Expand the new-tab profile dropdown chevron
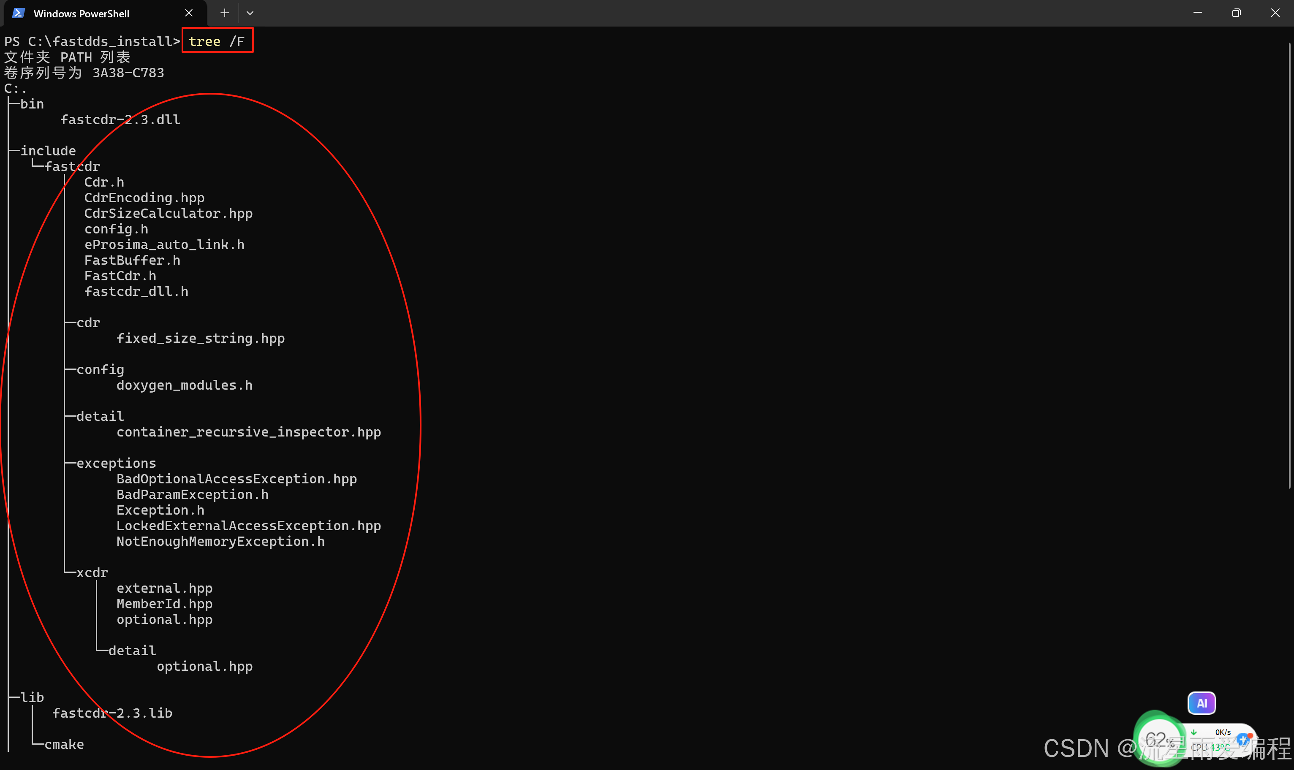The width and height of the screenshot is (1294, 770). (x=250, y=13)
